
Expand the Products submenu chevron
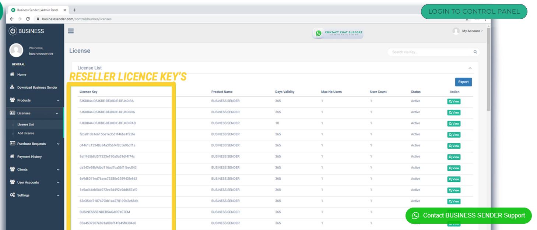(58, 100)
